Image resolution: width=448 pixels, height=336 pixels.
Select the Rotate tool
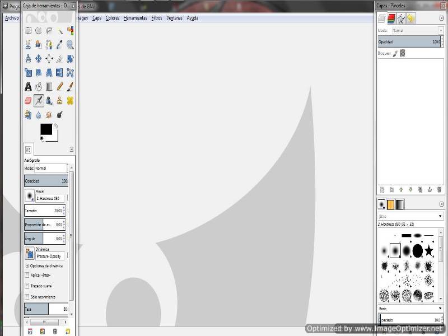(70, 59)
